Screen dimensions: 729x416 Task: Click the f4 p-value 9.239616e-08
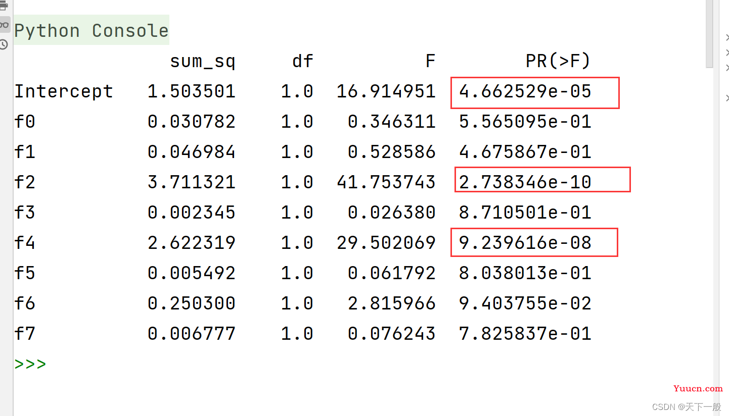(525, 243)
